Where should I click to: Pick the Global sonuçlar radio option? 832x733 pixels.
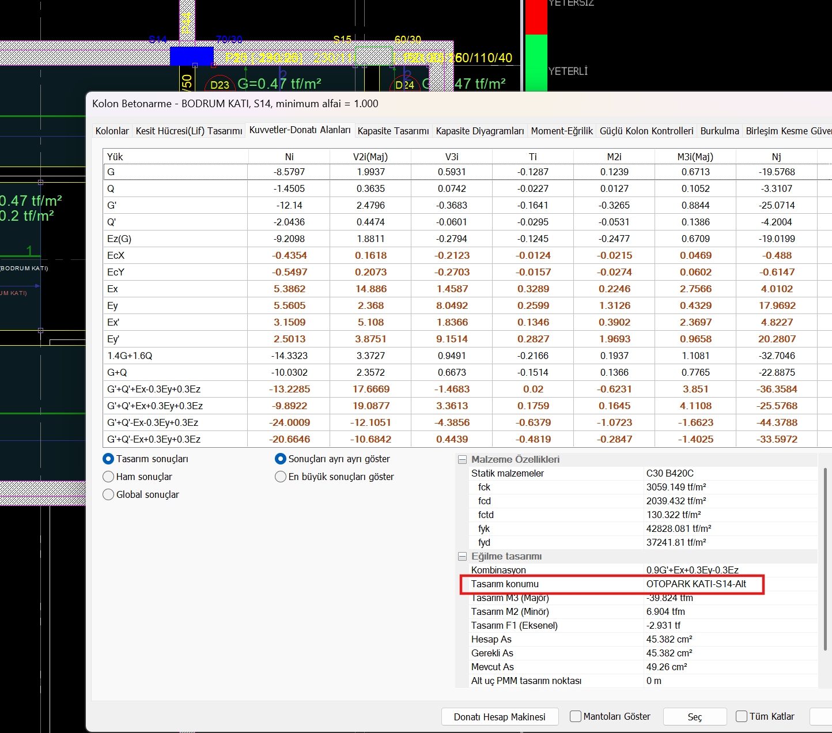click(108, 494)
